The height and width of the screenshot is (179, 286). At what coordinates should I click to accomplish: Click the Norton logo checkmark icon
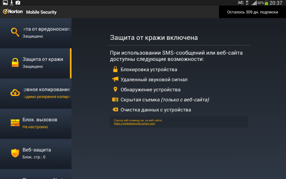[x=5, y=11]
